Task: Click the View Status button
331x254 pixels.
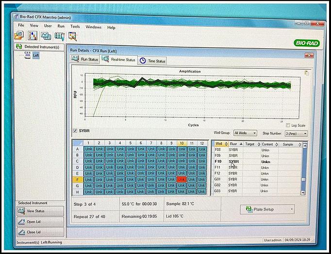Action: [40, 211]
